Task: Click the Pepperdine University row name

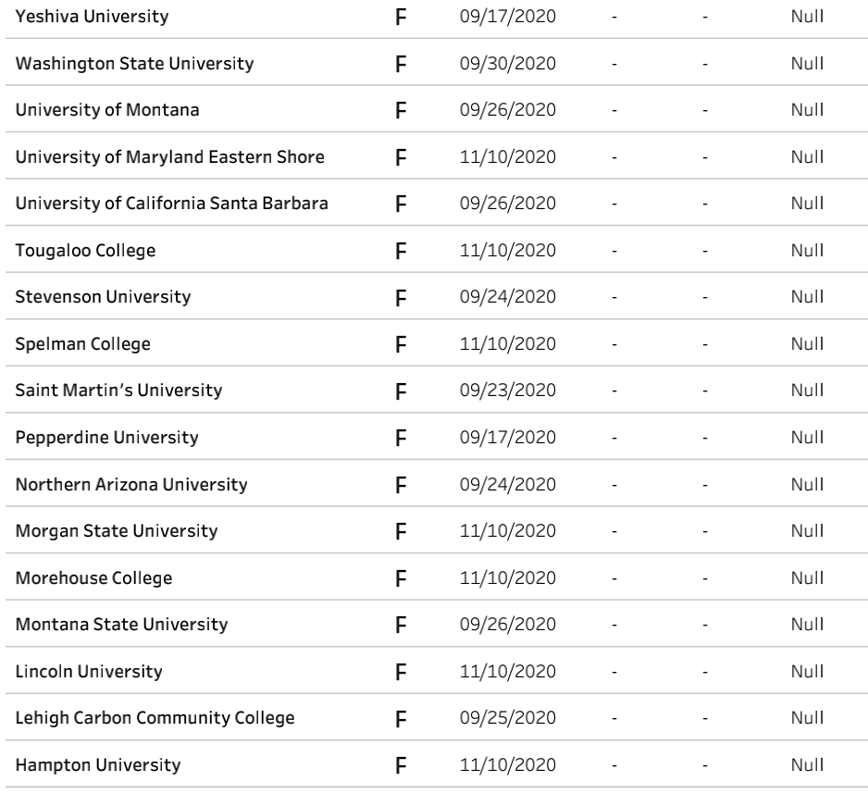Action: click(106, 438)
